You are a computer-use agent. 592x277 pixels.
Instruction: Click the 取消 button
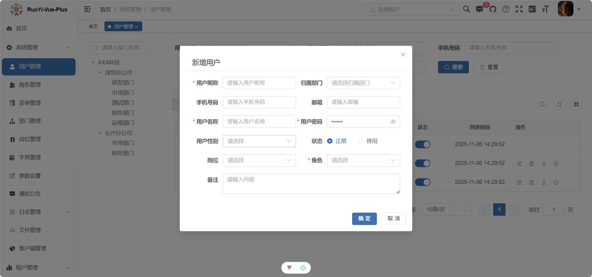[x=393, y=219]
